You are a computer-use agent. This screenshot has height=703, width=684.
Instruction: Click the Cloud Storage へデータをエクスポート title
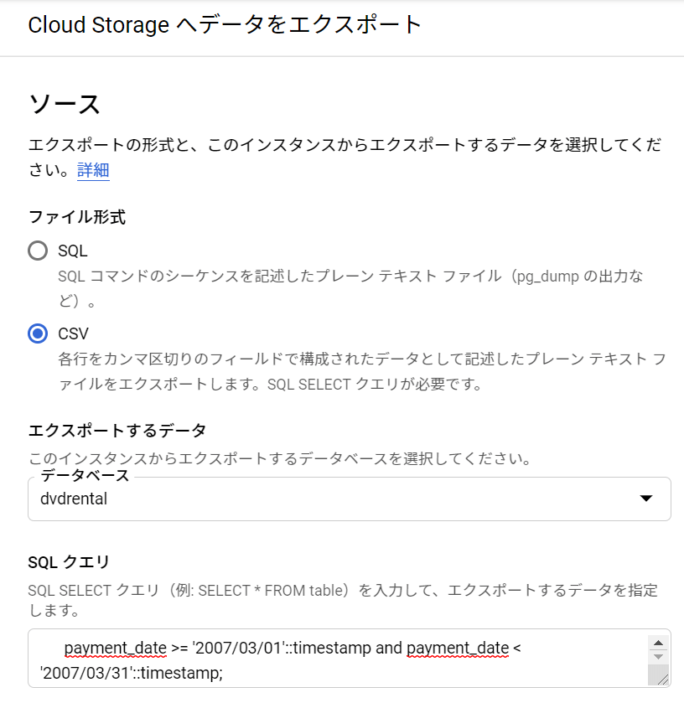pos(225,24)
